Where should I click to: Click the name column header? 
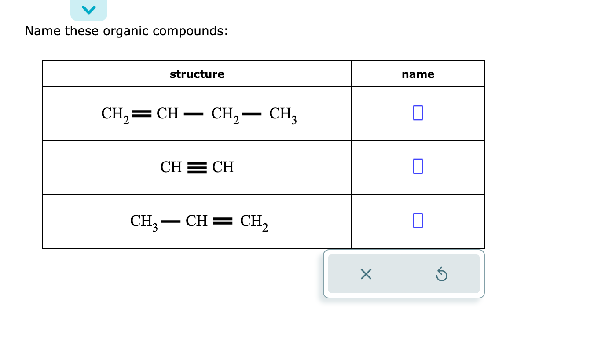click(418, 74)
